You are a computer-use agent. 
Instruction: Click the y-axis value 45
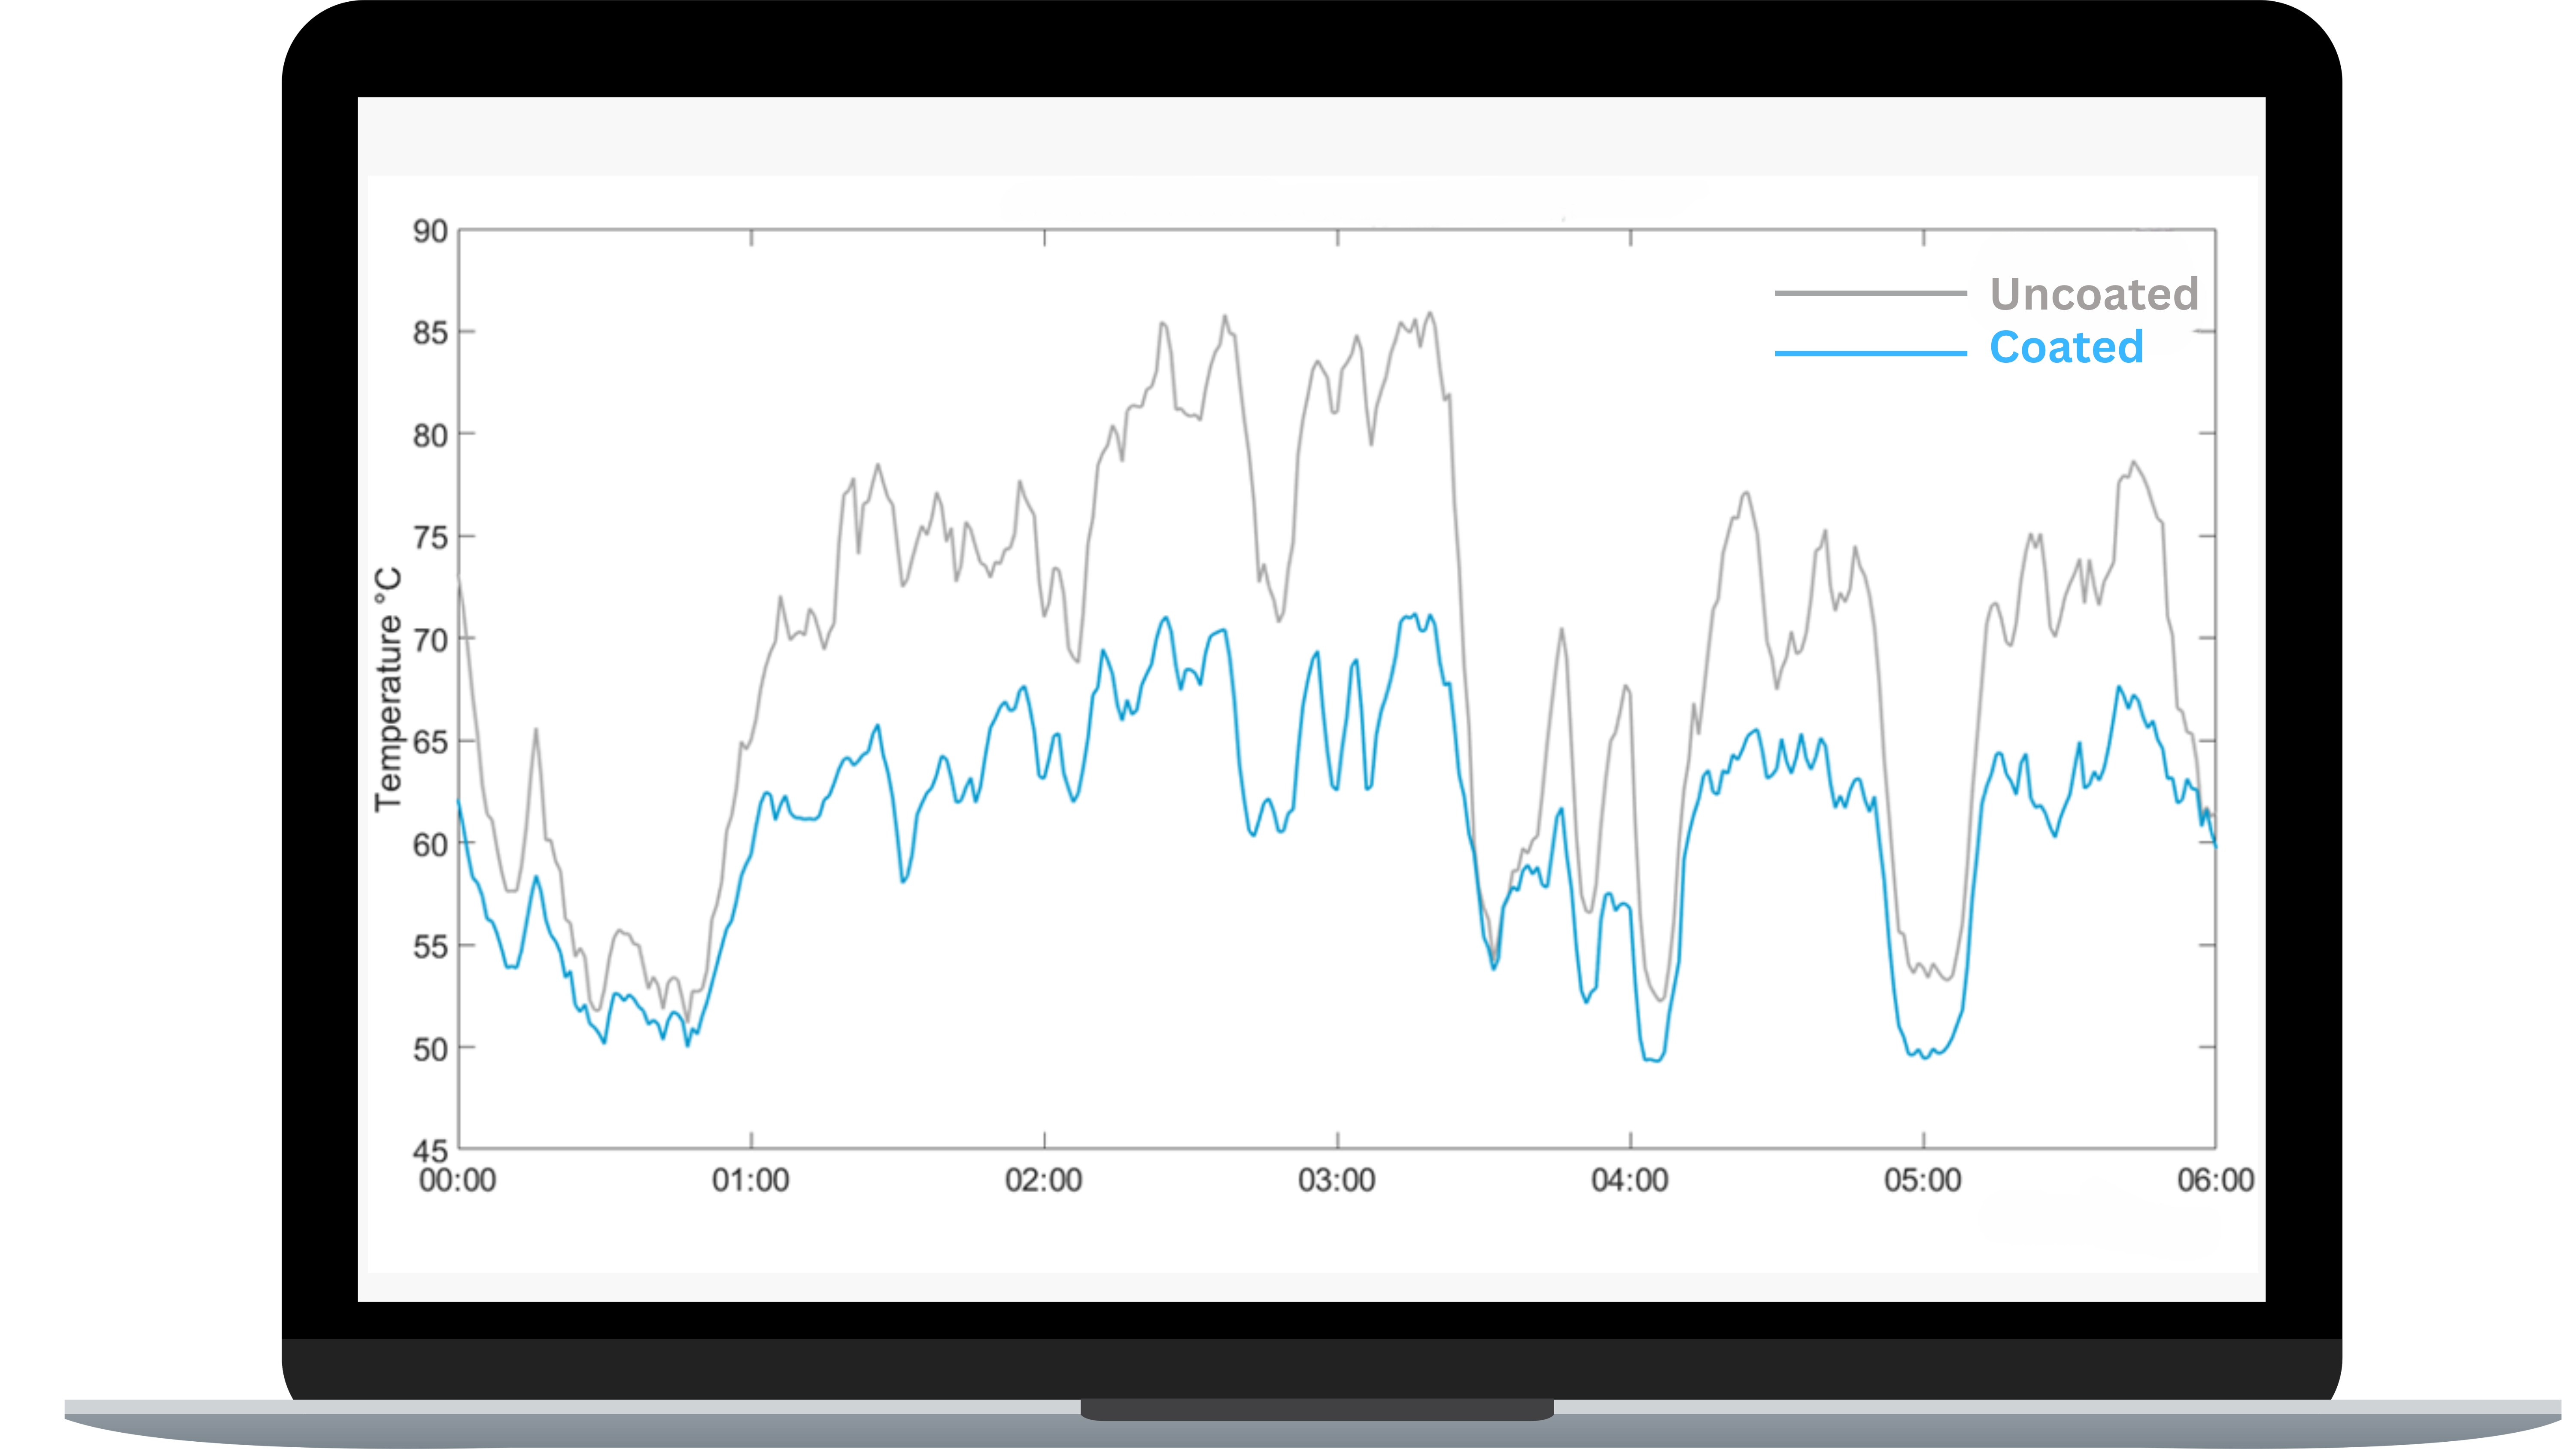click(430, 1151)
